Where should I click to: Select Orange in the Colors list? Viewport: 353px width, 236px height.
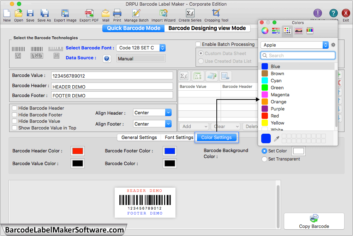pyautogui.click(x=297, y=102)
